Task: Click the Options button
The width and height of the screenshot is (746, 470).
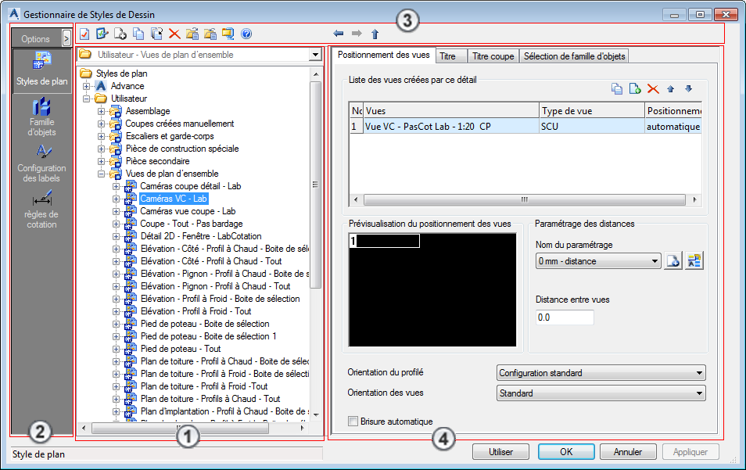Action: 36,39
